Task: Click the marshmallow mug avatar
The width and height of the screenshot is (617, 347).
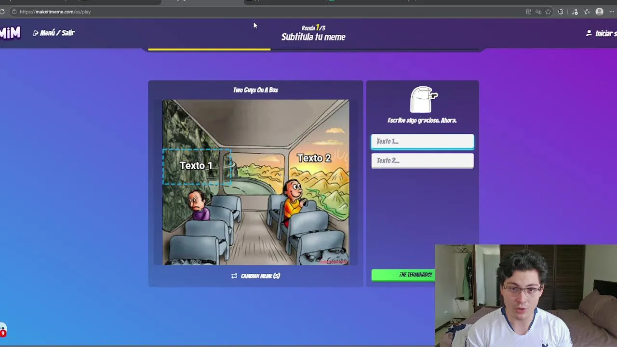Action: (423, 99)
